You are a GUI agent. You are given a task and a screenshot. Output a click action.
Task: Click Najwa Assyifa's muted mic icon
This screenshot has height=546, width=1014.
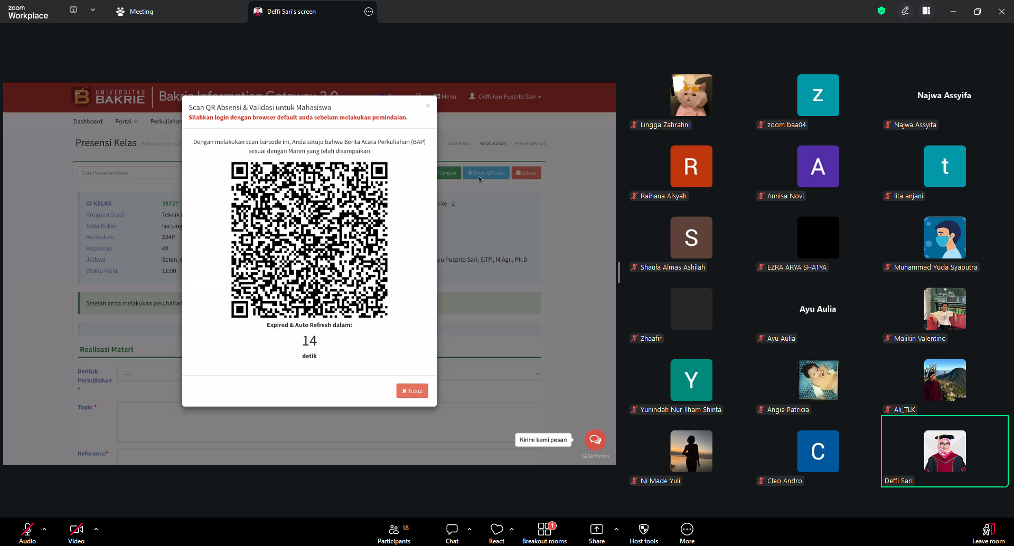click(x=888, y=125)
